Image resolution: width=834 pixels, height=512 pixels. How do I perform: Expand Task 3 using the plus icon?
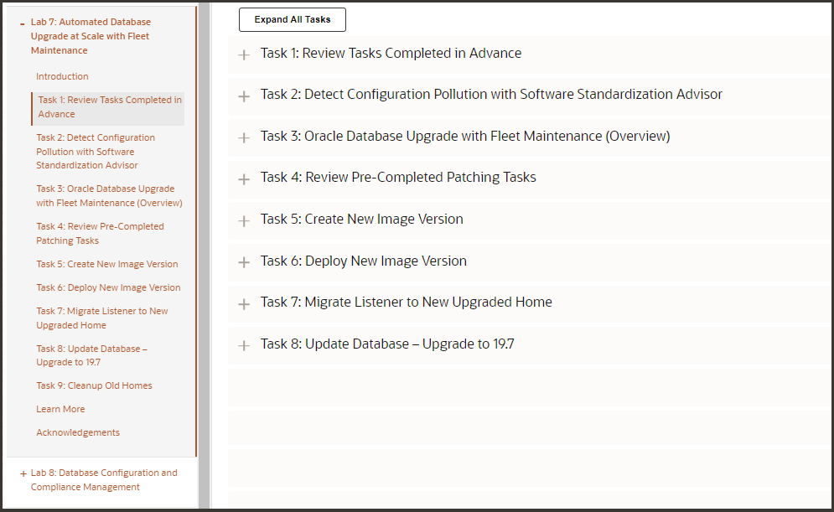tap(244, 137)
